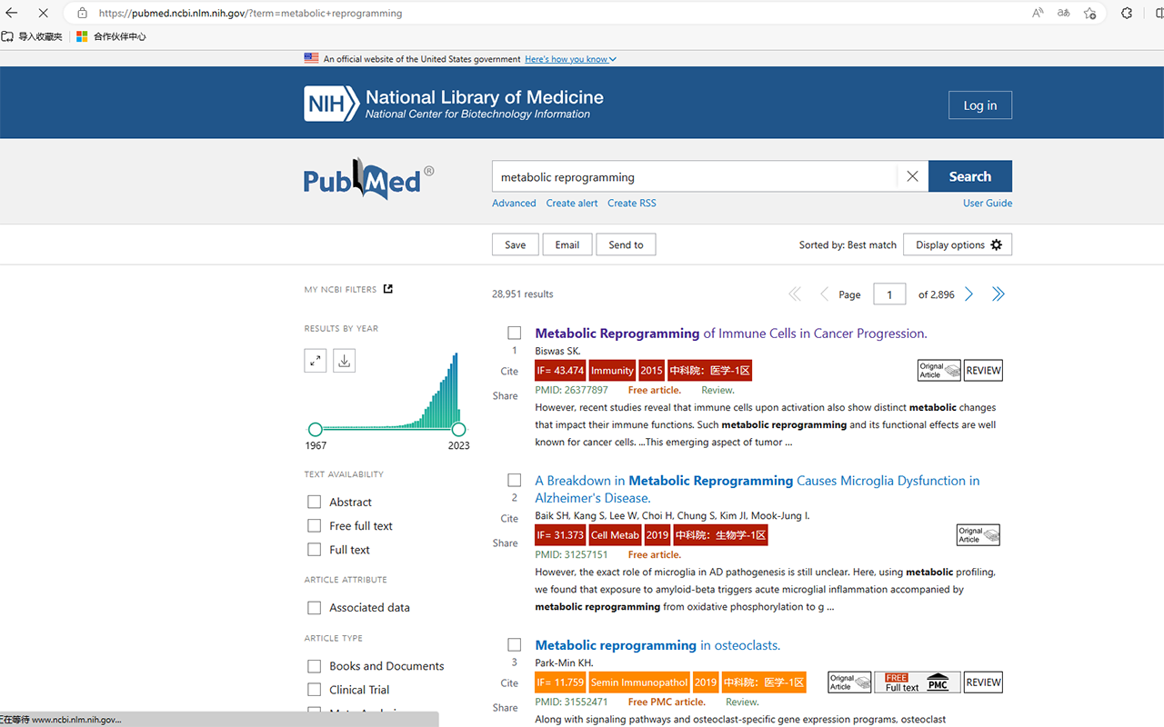This screenshot has height=727, width=1164.
Task: Open the User Guide link
Action: [988, 203]
